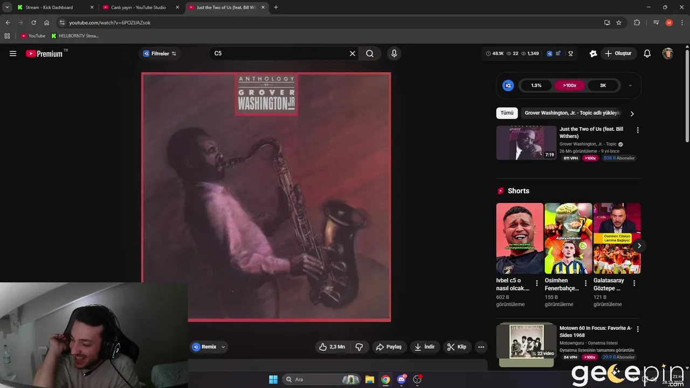Click the trophy icon in vidIQ bar

[570, 53]
